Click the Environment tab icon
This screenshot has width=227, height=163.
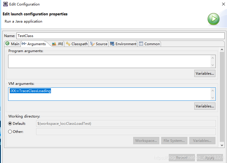[112, 44]
